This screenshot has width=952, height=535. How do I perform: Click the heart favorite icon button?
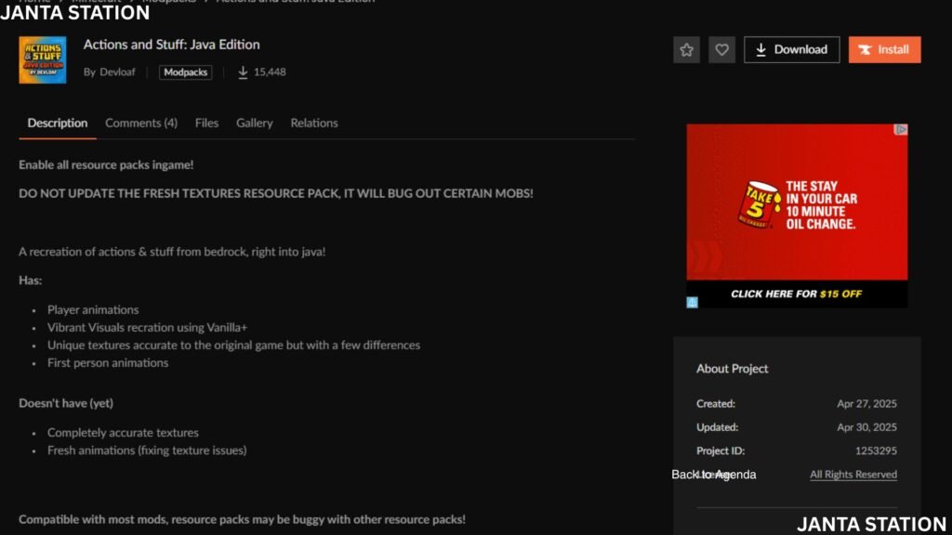pyautogui.click(x=721, y=50)
